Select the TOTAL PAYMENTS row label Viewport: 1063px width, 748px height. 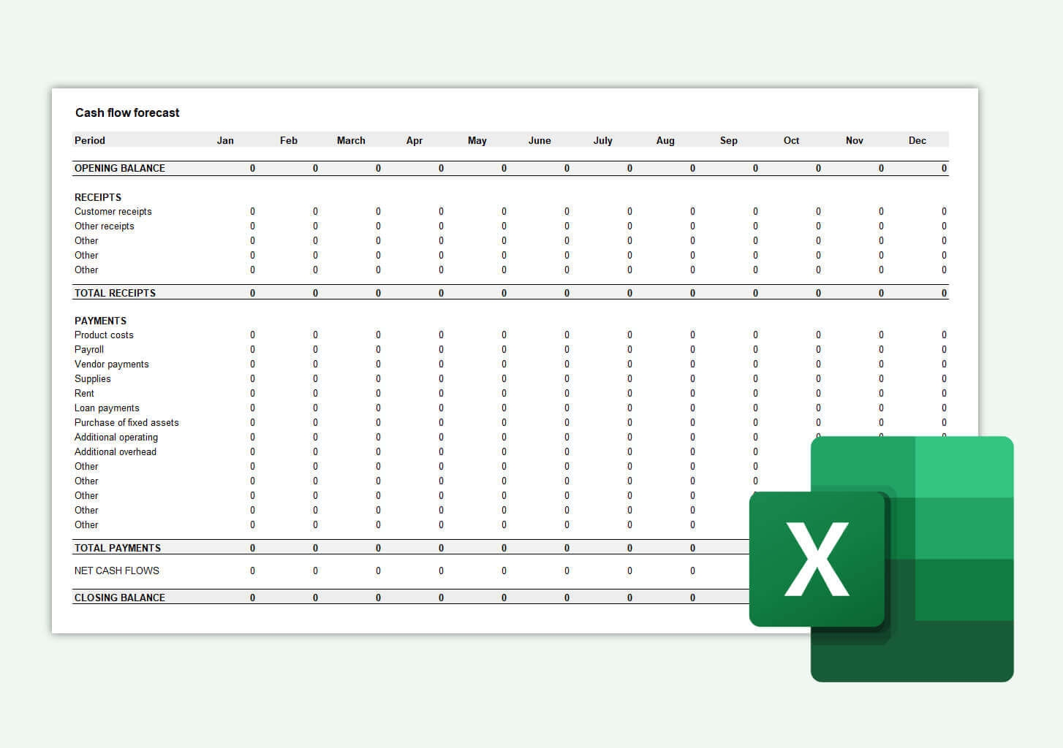click(x=117, y=547)
